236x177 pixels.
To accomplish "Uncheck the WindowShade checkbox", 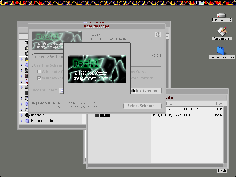I will pos(39,78).
